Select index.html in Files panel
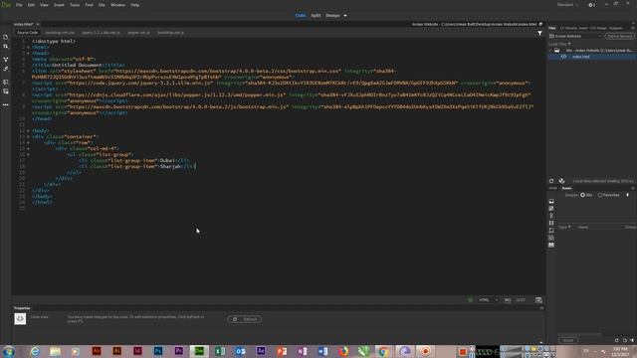 coord(581,57)
